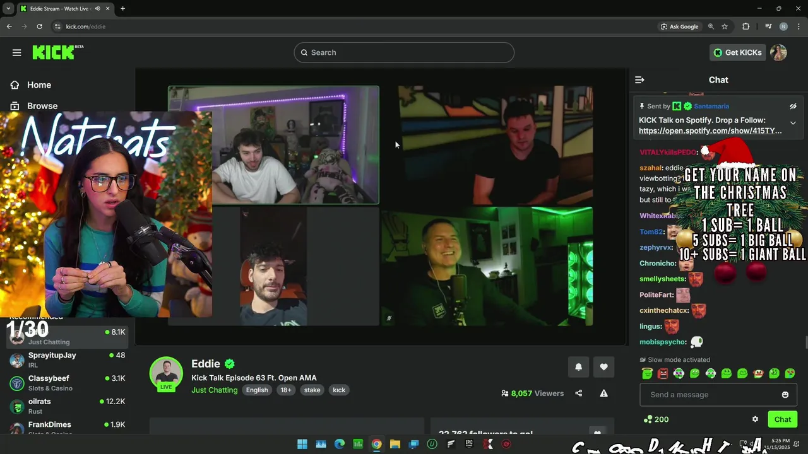Viewport: 808px width, 454px height.
Task: Open File Explorer from taskbar
Action: tap(395, 444)
